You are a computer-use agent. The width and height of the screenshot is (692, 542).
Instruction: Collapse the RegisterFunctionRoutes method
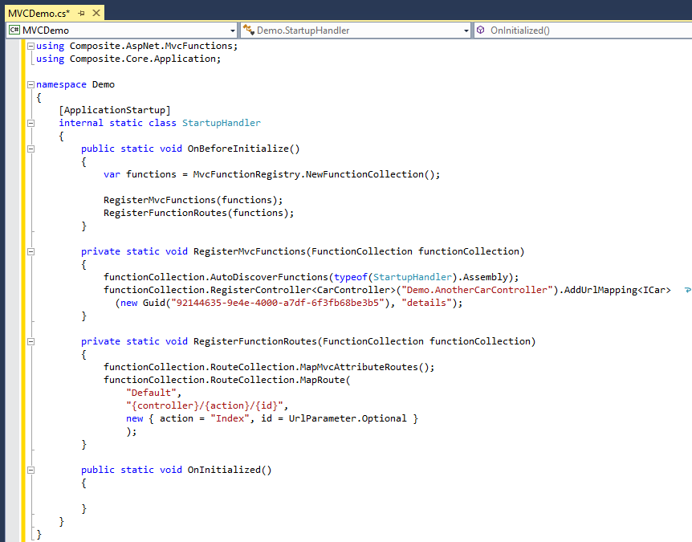coord(31,340)
